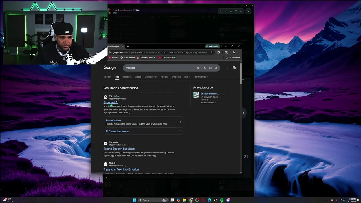This screenshot has height=203, width=361.
Task: Open Microsoft Edge from taskbar
Action: pyautogui.click(x=209, y=200)
